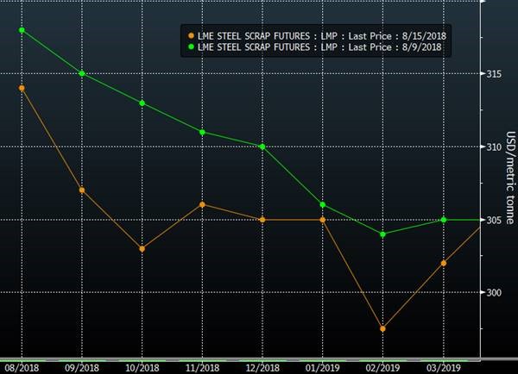518x374 pixels.
Task: Click the 300 value on the y-axis
Action: (493, 293)
